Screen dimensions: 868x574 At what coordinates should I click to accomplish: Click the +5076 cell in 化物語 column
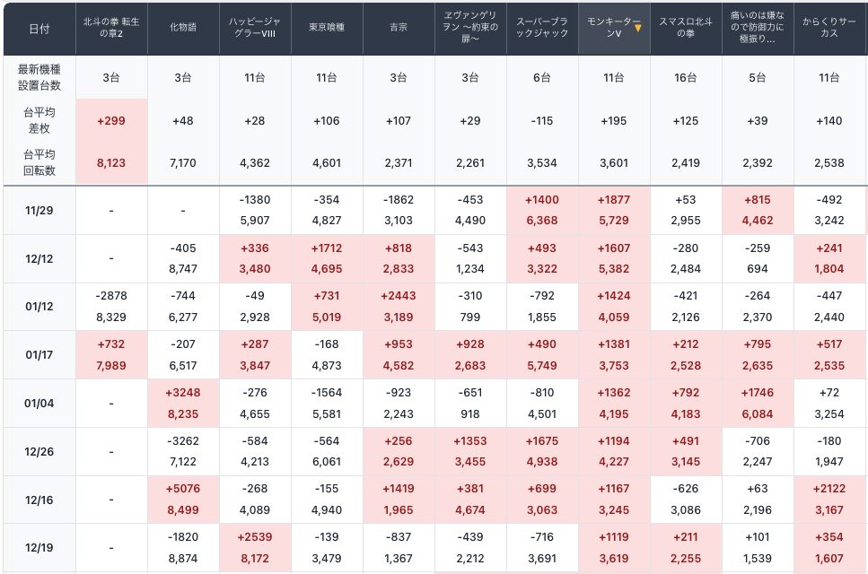pyautogui.click(x=183, y=490)
